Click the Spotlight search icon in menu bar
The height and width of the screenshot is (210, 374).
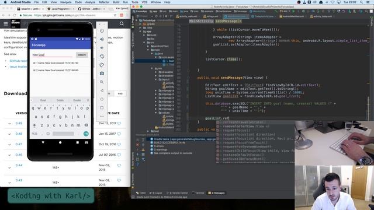pyautogui.click(x=362, y=2)
